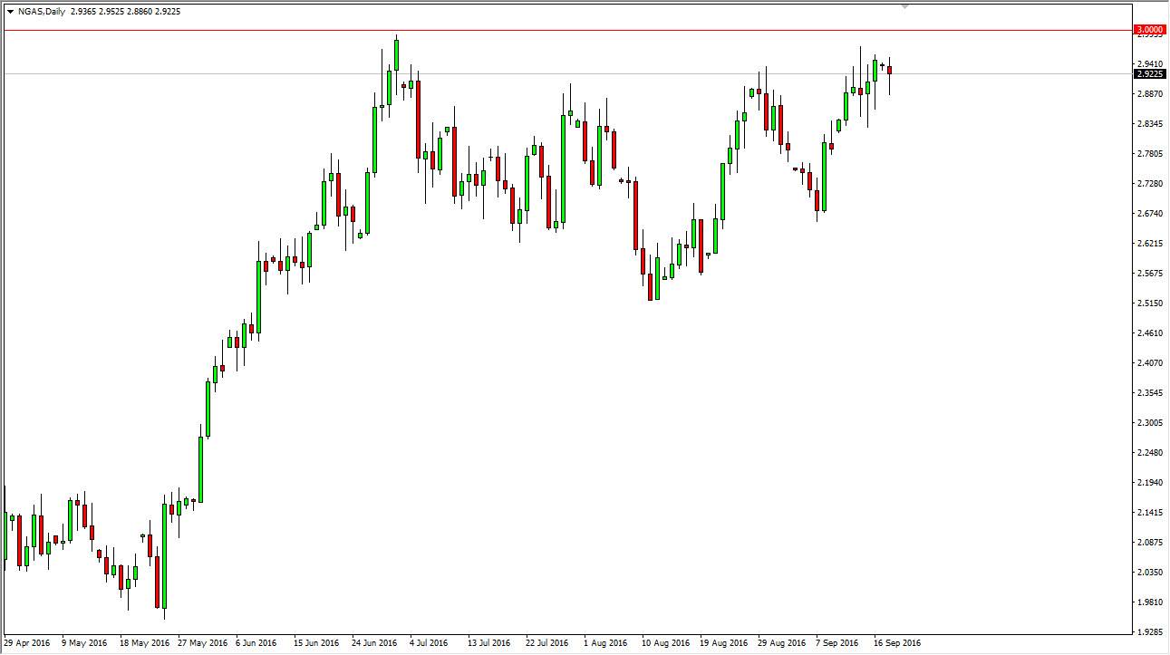Click the 2.3545 price axis label
1170x655 pixels.
1149,392
